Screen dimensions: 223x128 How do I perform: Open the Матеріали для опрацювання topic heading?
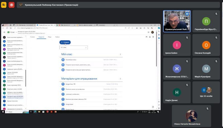pyautogui.click(x=79, y=79)
